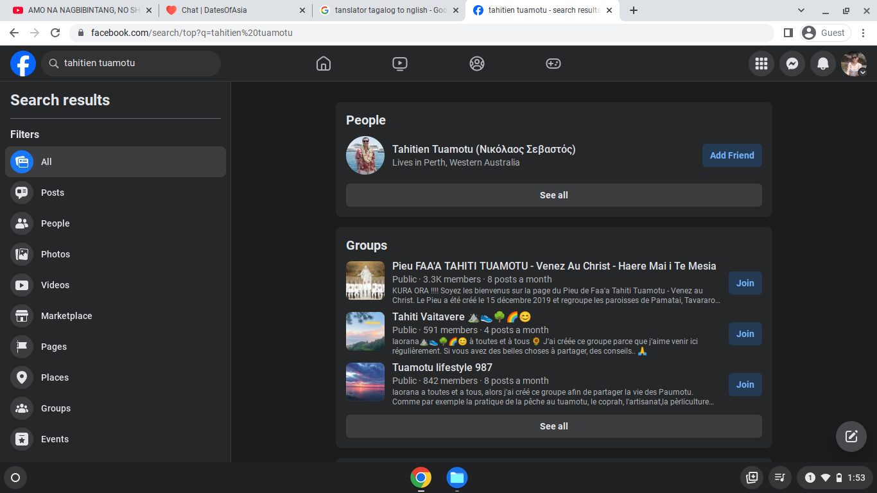Click Tahiti Vaitavere group thumbnail
The image size is (877, 493).
coord(365,331)
